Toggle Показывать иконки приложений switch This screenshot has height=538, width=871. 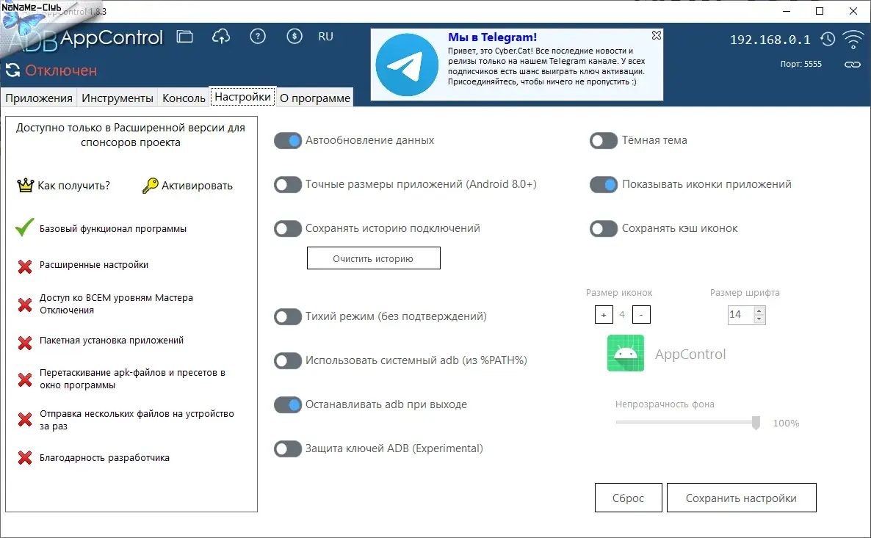(x=603, y=184)
